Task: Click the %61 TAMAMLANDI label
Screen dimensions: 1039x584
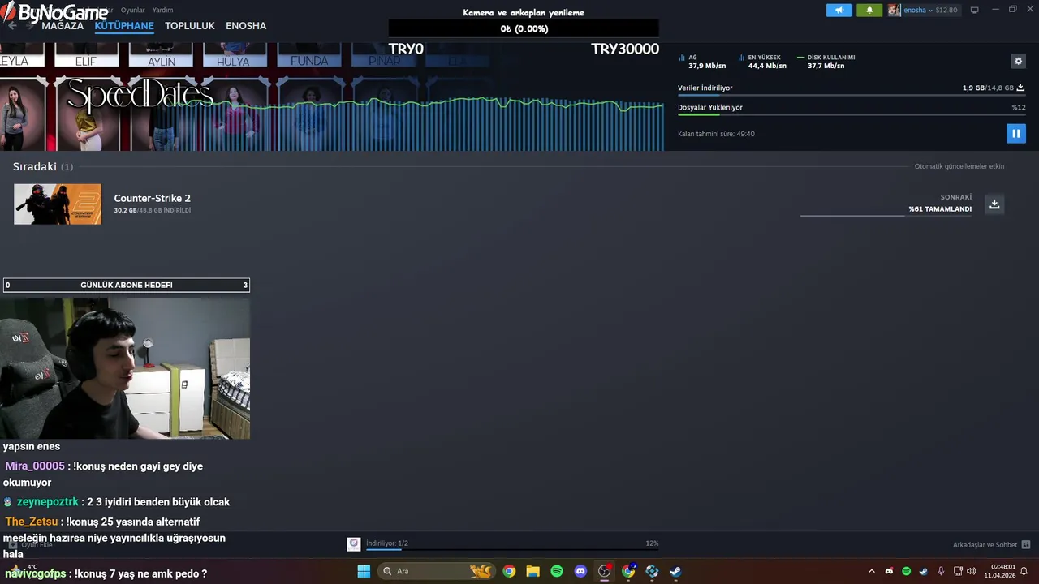Action: tap(940, 209)
